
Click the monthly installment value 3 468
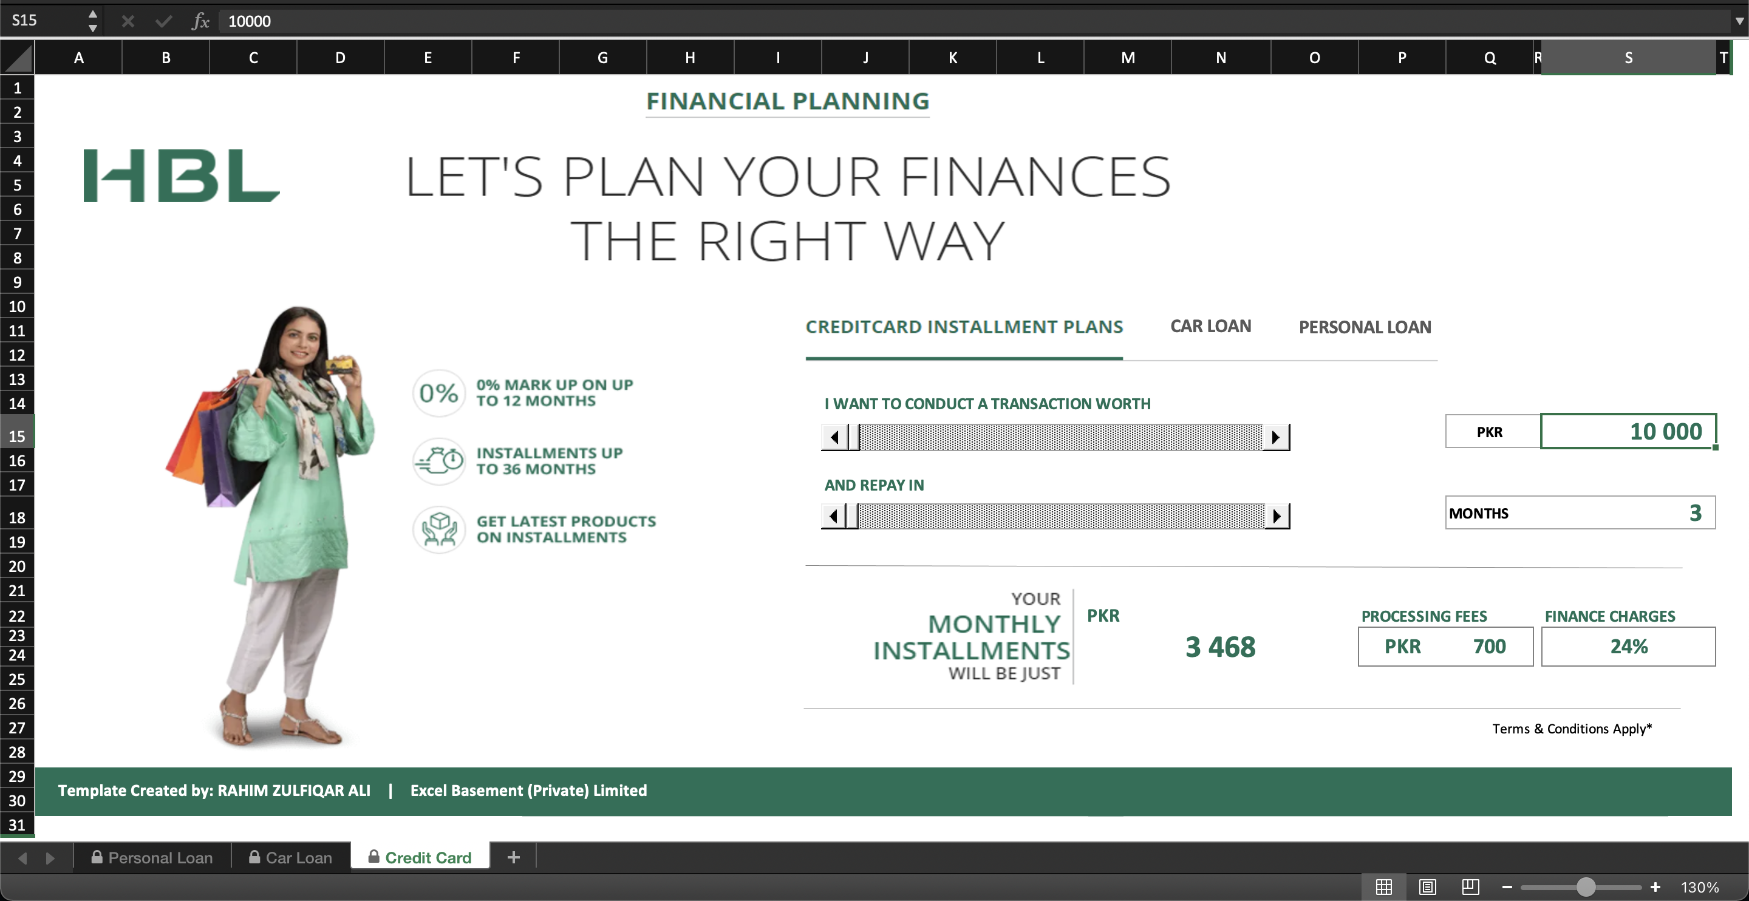coord(1220,647)
